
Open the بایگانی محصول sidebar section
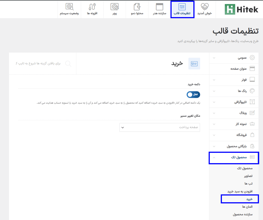point(234,146)
